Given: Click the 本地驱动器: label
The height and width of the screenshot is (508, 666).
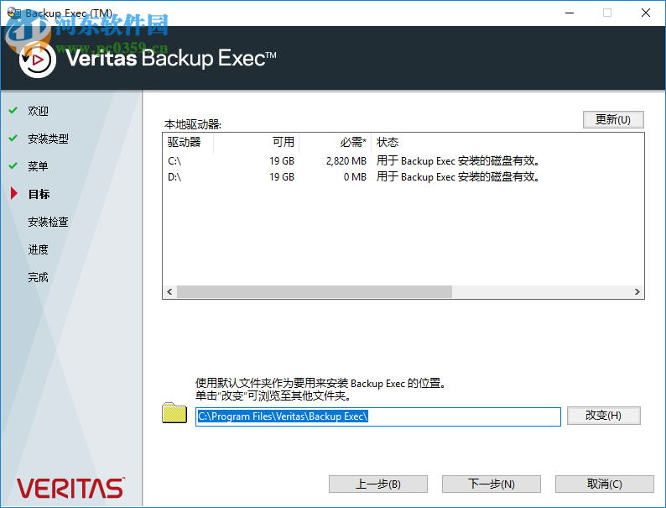Looking at the screenshot, I should coord(192,124).
